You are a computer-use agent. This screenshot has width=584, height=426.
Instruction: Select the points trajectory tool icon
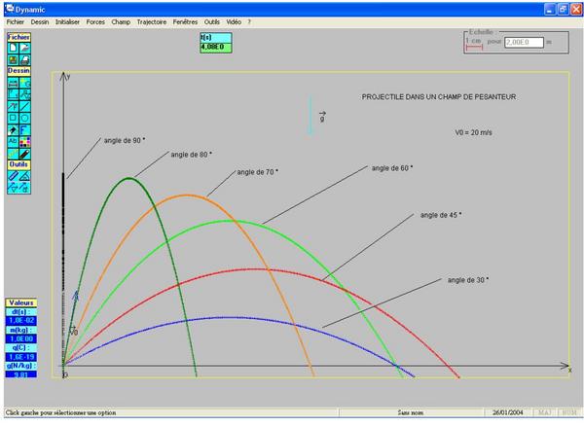[24, 94]
